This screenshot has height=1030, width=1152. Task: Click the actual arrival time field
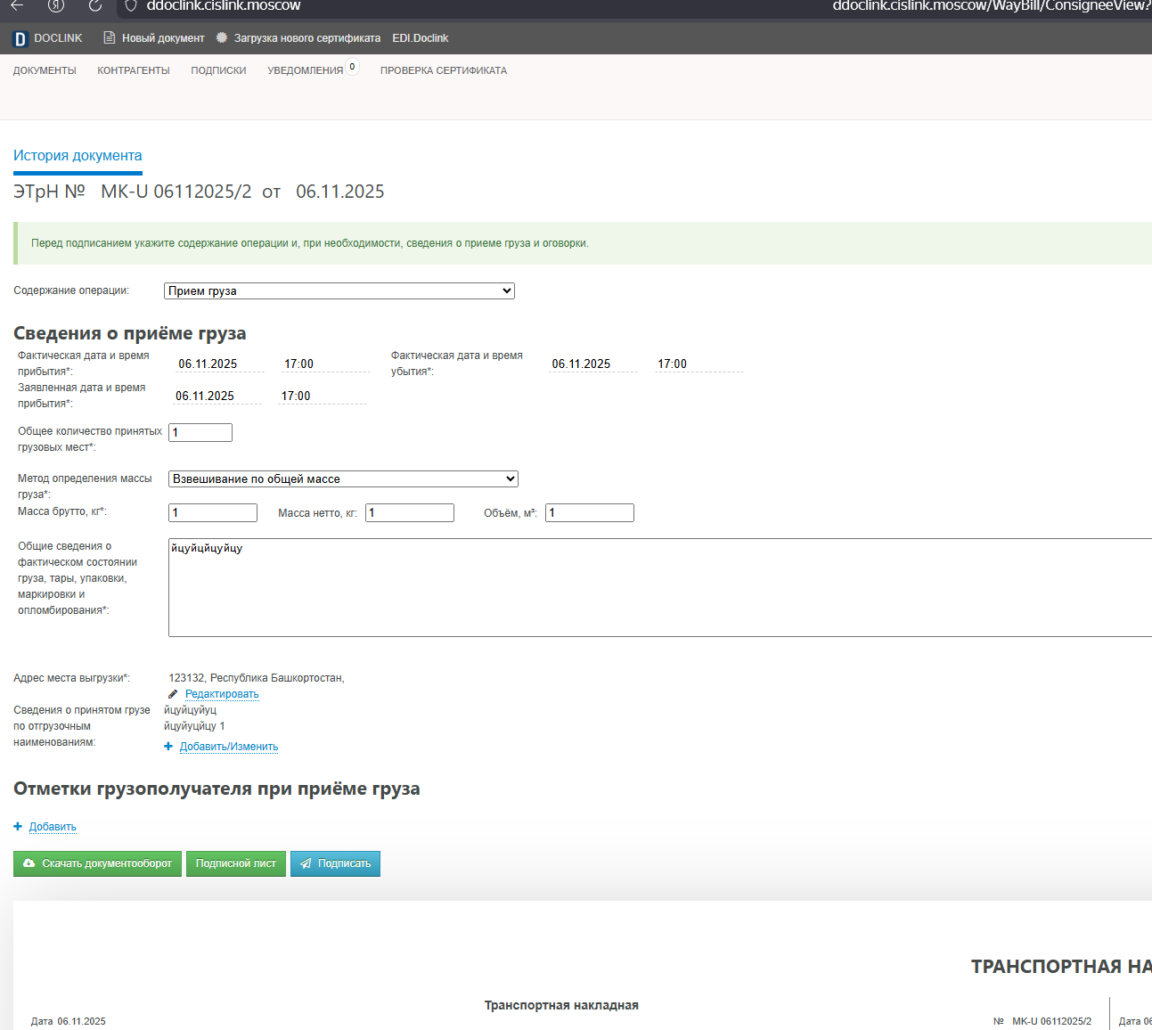325,364
